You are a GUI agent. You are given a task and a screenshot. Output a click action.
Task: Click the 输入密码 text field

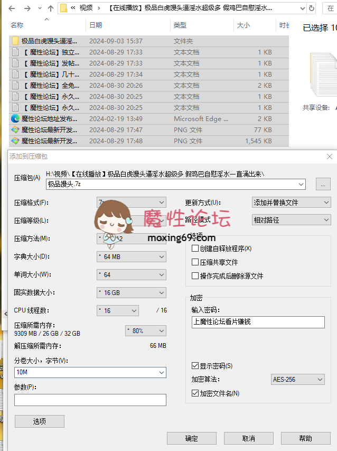(x=258, y=322)
